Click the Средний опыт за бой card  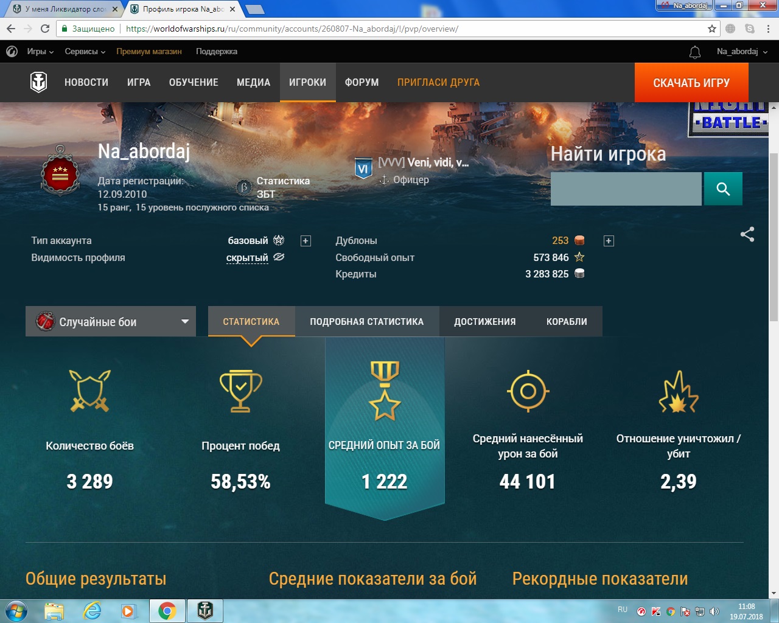(x=385, y=429)
